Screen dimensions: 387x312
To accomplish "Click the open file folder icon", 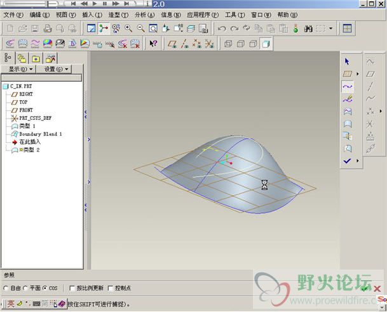I will [x=22, y=29].
